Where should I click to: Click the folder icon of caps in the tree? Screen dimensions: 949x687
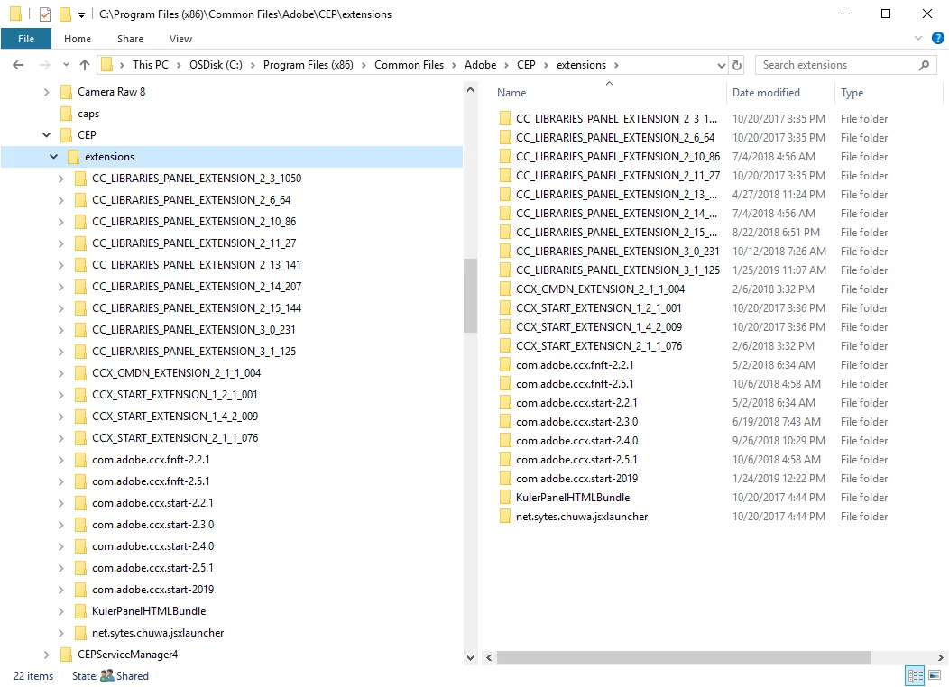pyautogui.click(x=67, y=114)
